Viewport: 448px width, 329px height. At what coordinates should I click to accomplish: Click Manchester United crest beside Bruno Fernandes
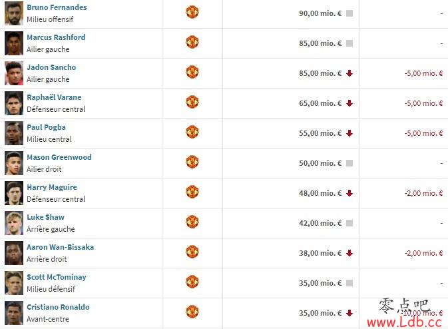point(192,12)
